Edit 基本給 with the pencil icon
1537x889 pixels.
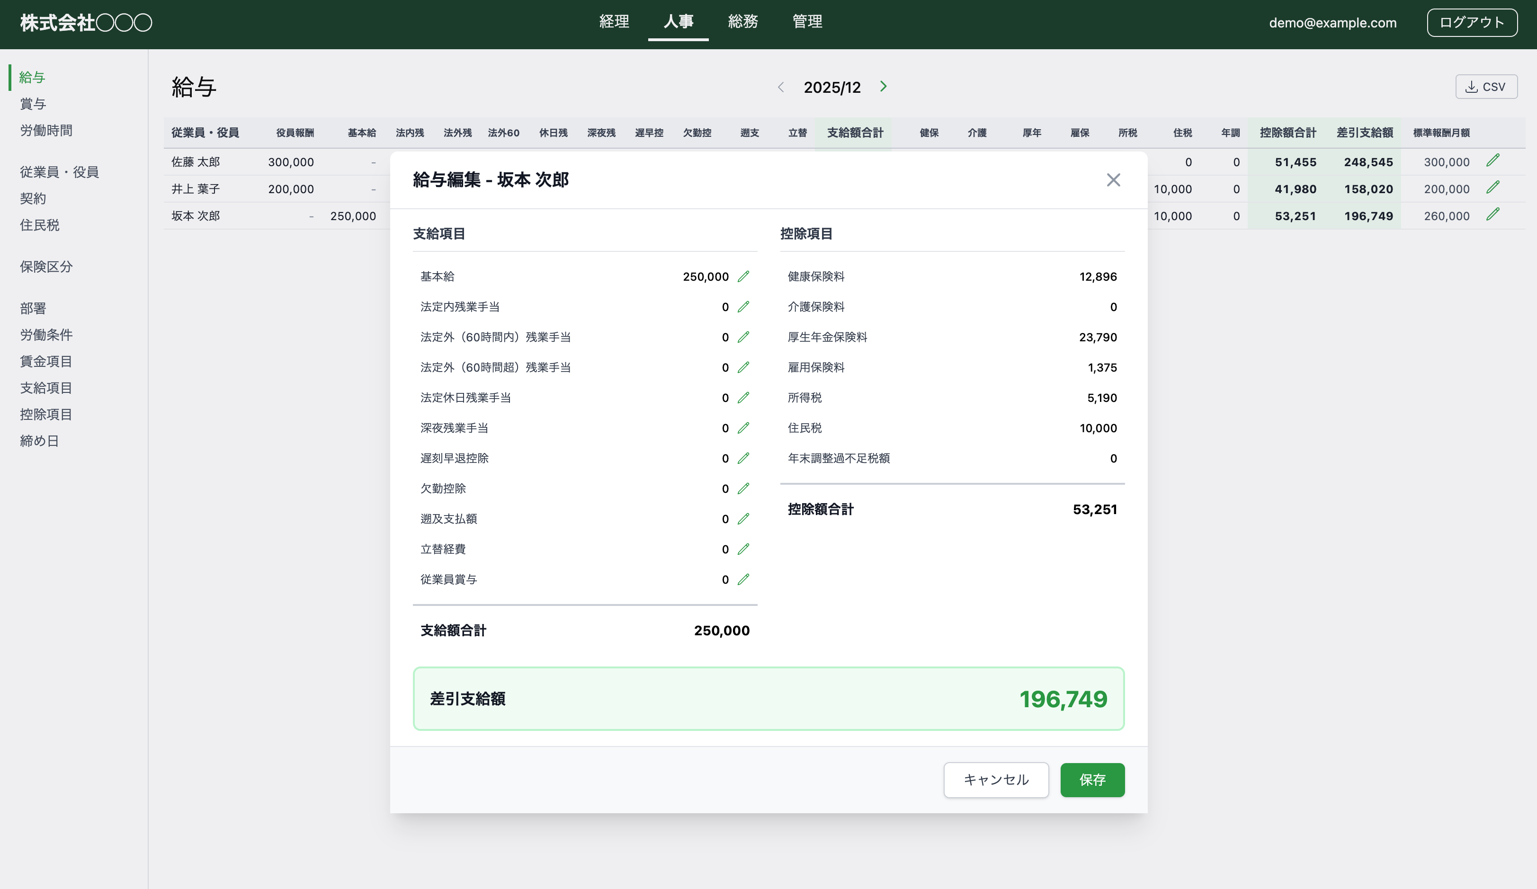point(743,276)
